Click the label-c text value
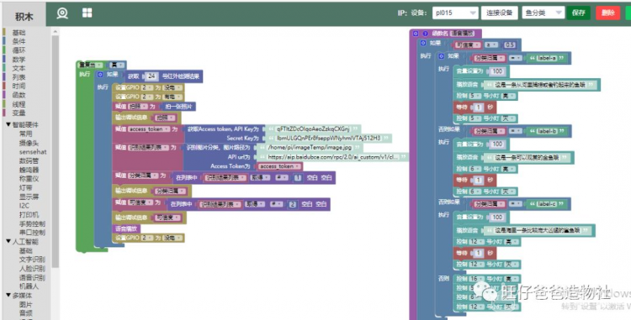The image size is (631, 320). 547,204
